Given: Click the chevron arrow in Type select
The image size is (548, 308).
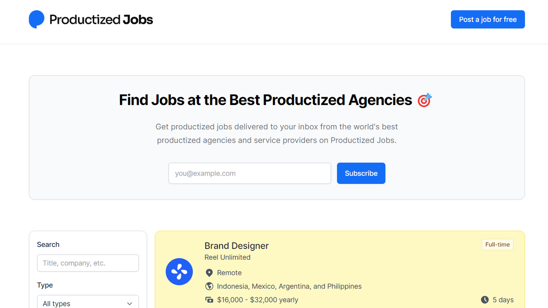Looking at the screenshot, I should 130,303.
